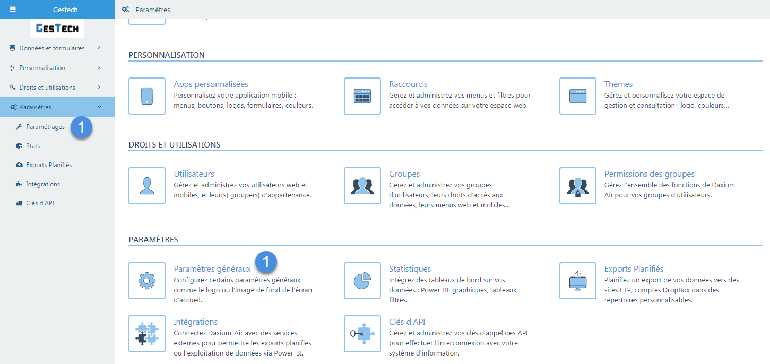
Task: Open the Groupes link
Action: [x=404, y=174]
